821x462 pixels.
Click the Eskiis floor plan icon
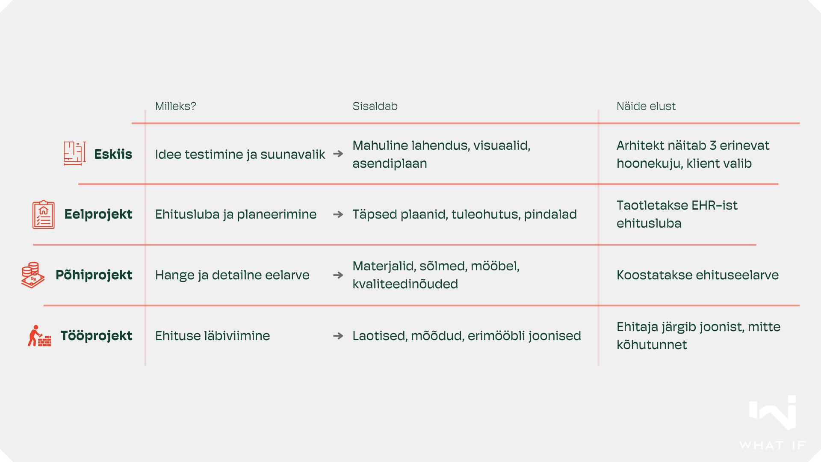point(75,153)
